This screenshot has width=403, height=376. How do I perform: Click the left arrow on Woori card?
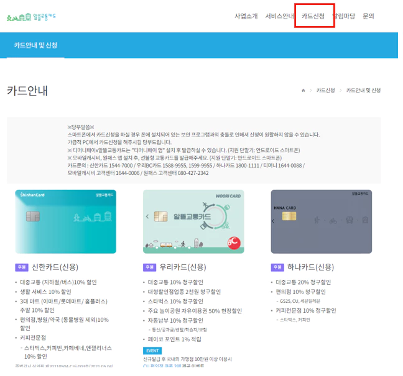[147, 217]
